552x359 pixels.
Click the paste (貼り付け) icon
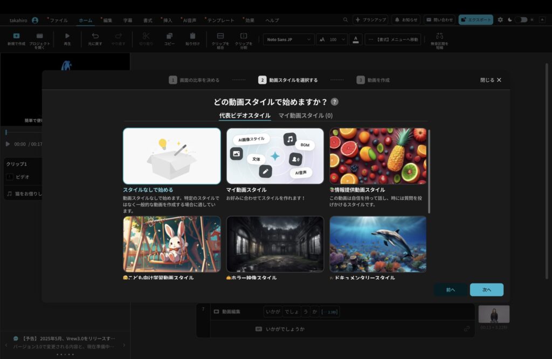(192, 36)
